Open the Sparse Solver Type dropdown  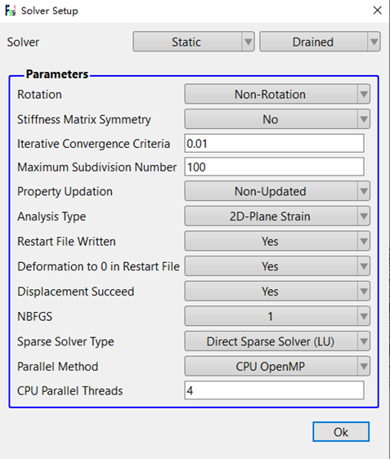(x=277, y=341)
